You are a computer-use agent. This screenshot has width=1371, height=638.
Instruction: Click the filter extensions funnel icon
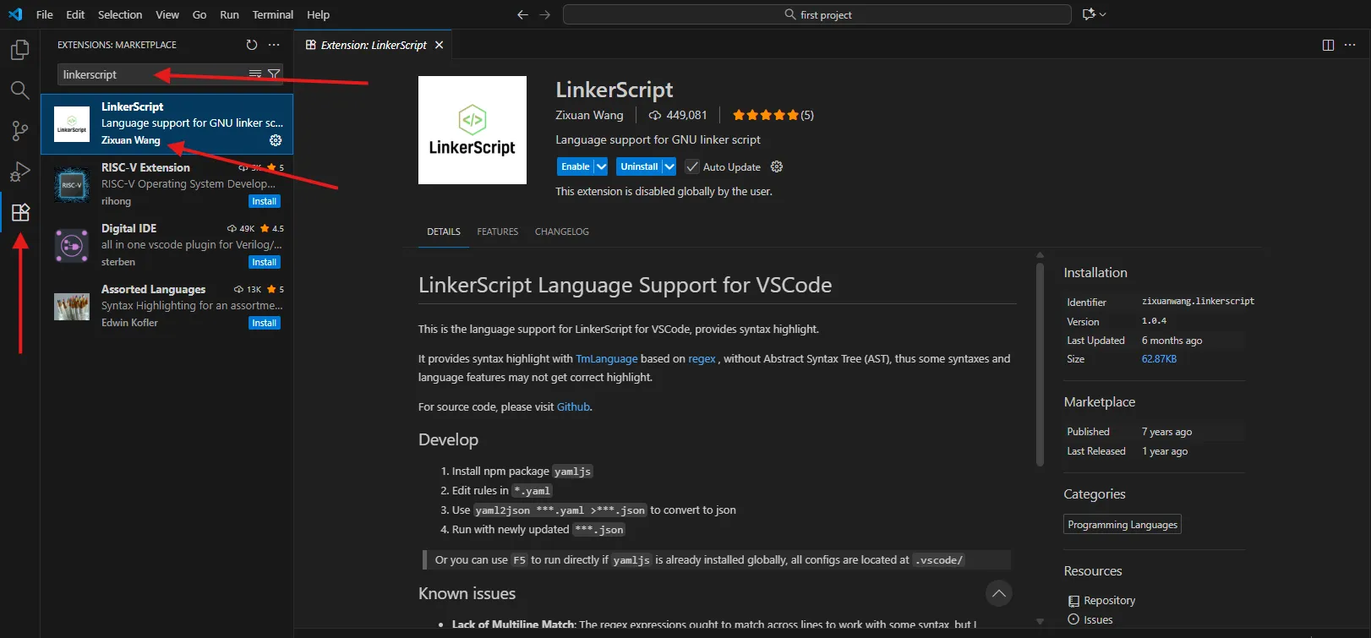coord(274,74)
